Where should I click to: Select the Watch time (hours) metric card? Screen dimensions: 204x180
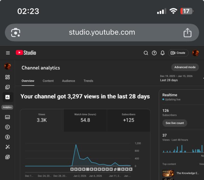coord(85,120)
